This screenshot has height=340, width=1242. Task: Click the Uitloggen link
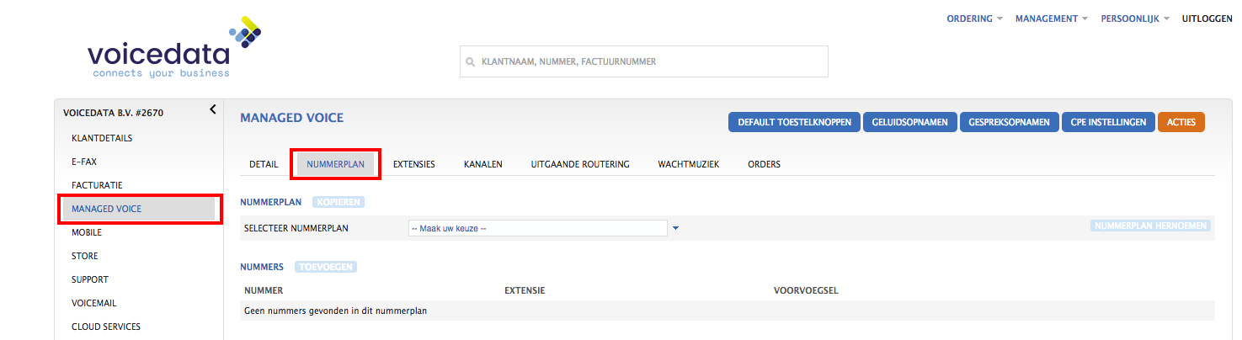click(1207, 19)
